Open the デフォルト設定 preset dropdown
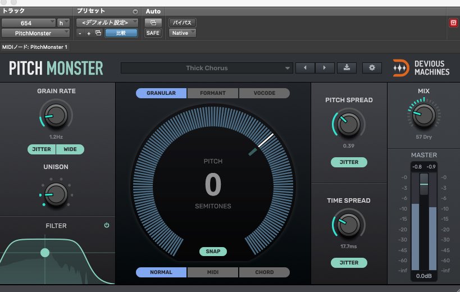Image resolution: width=460 pixels, height=292 pixels. (x=107, y=22)
